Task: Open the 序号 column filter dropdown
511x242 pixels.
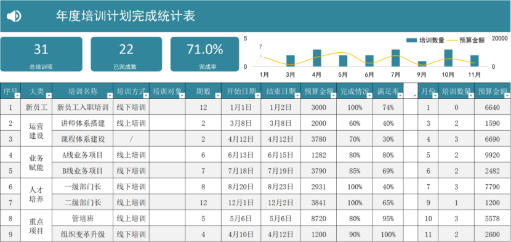Action: 17,95
